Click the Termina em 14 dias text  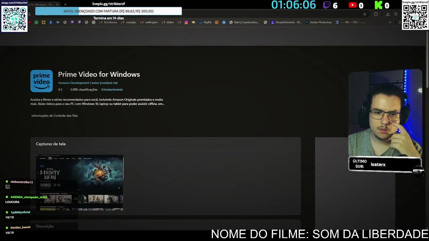109,18
